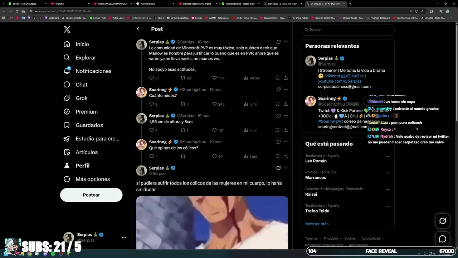Viewport: 458px width, 258px height.
Task: Share the 'Cuánto mides?' post
Action: pos(286,104)
